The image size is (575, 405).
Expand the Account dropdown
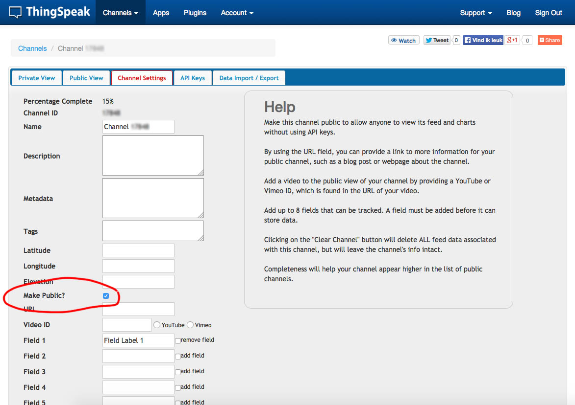click(x=237, y=13)
